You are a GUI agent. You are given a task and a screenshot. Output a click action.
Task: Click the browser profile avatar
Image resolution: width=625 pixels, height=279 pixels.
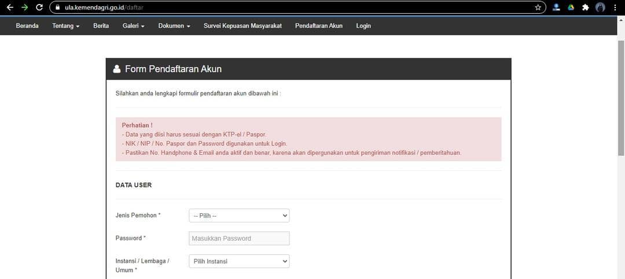[x=600, y=8]
